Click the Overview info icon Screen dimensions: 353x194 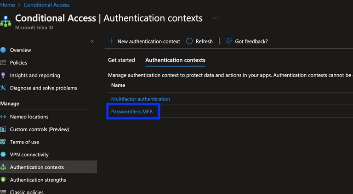3,50
